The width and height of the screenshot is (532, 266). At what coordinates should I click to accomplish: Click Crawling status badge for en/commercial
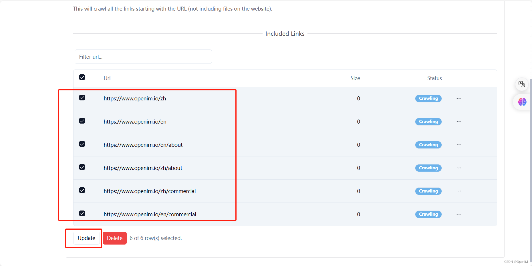428,214
